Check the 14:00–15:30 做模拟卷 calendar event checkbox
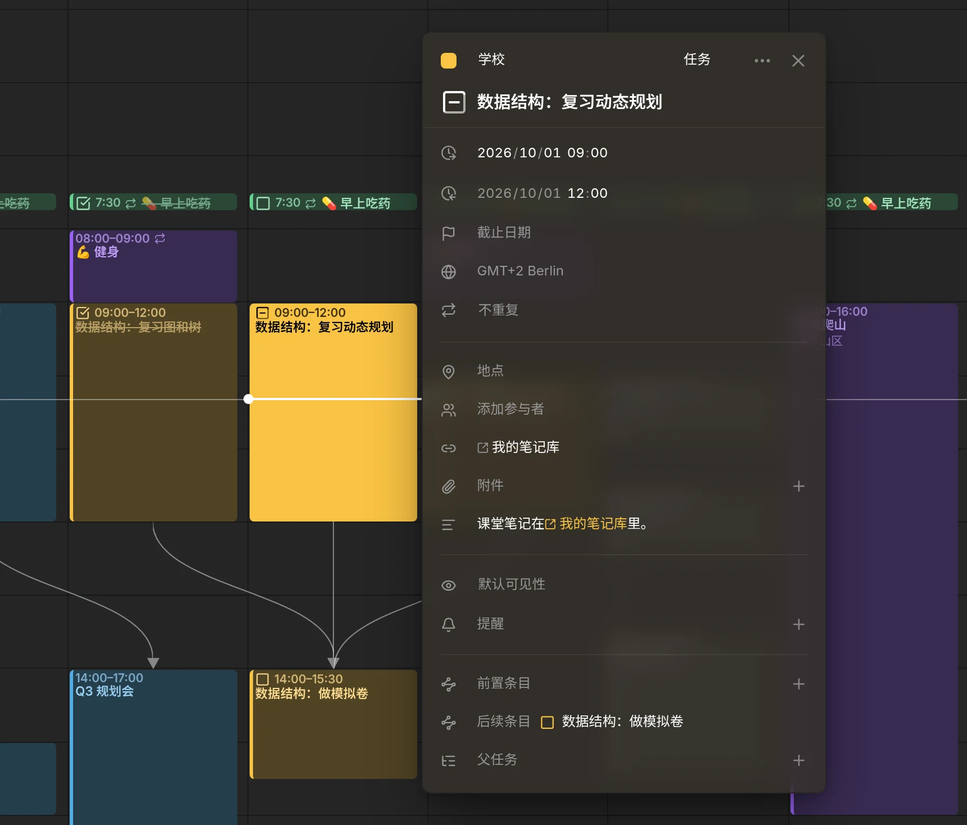 263,679
